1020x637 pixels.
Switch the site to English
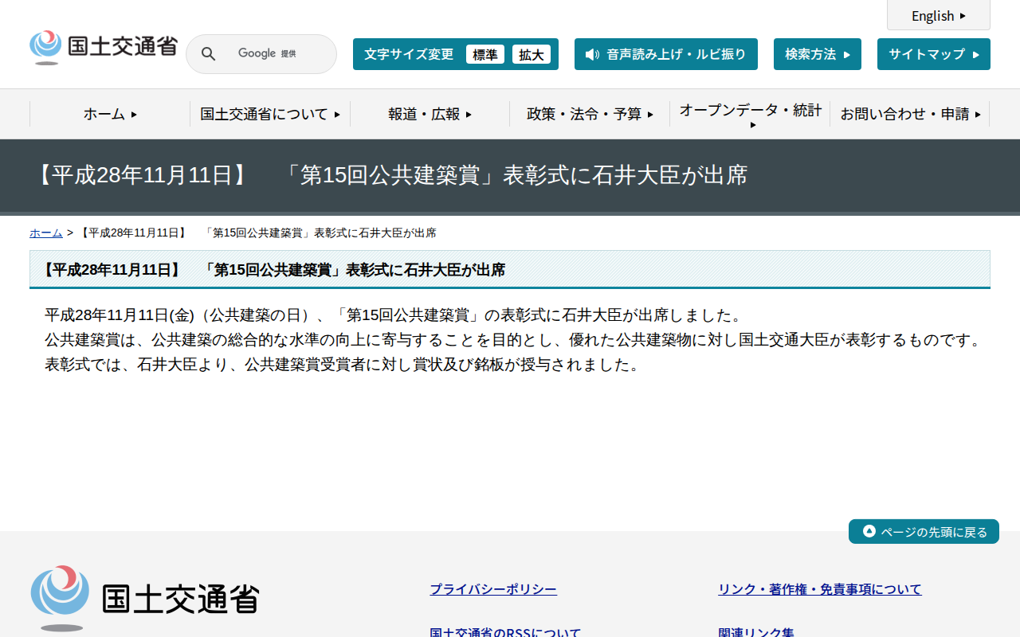pyautogui.click(x=939, y=15)
